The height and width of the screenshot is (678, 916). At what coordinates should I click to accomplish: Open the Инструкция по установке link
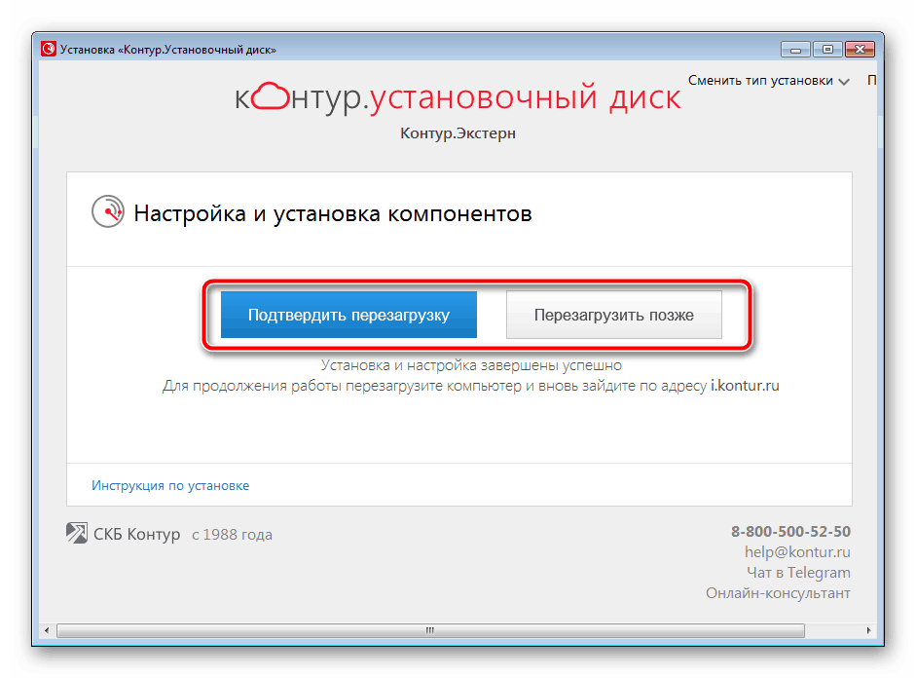pos(170,485)
